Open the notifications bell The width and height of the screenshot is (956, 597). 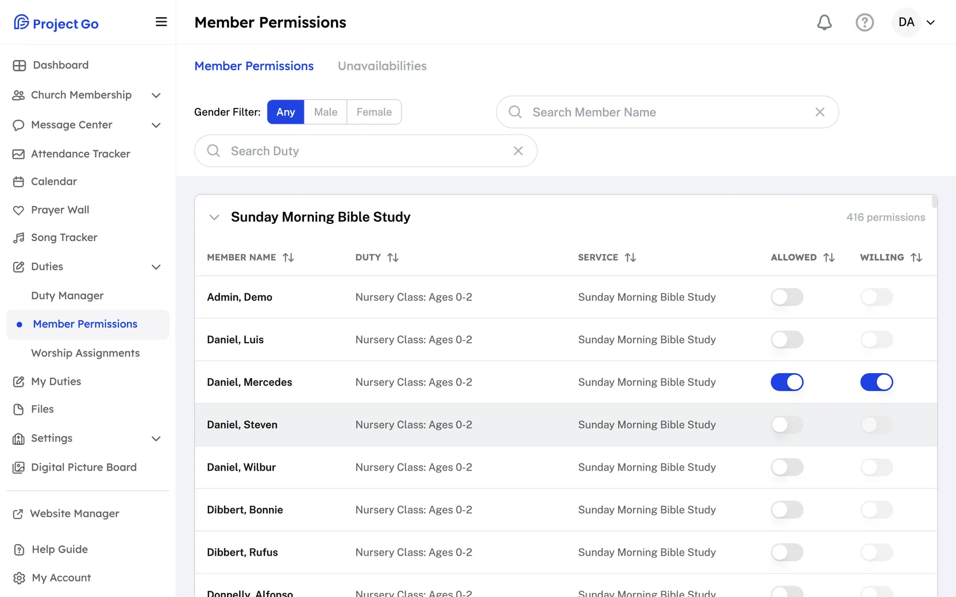coord(824,22)
